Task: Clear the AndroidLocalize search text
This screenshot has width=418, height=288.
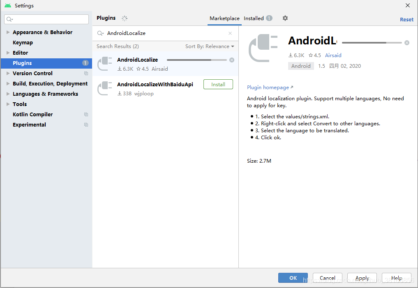Action: click(x=230, y=33)
